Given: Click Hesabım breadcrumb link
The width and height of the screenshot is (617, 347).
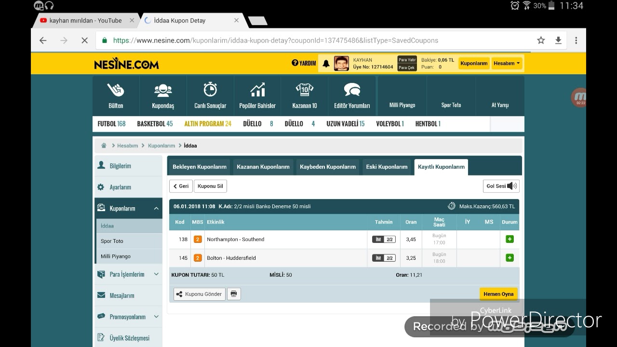Looking at the screenshot, I should 127,146.
